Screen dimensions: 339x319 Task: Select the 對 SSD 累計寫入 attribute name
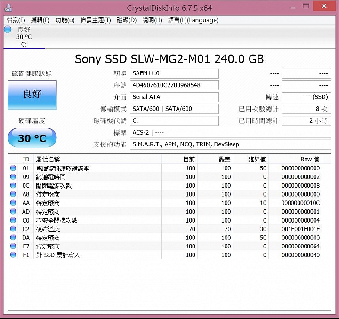58,255
